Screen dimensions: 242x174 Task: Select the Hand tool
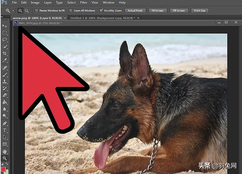5,151
